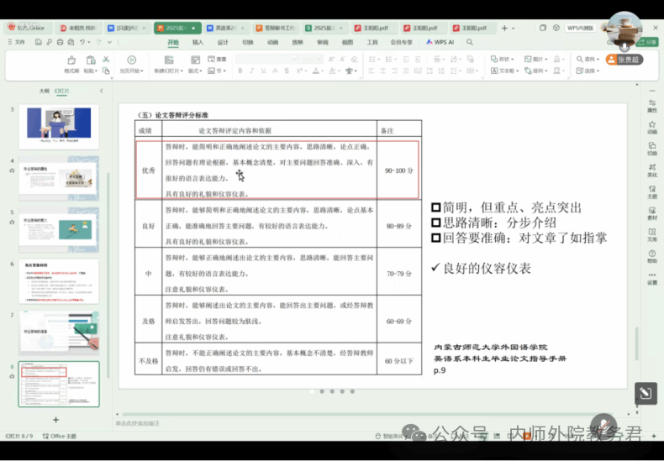The height and width of the screenshot is (461, 664).
Task: Switch to the Insert (插入) ribbon tab
Action: coord(198,42)
